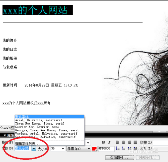
Task: Click the 我的相册 text
Action: pyautogui.click(x=10, y=58)
